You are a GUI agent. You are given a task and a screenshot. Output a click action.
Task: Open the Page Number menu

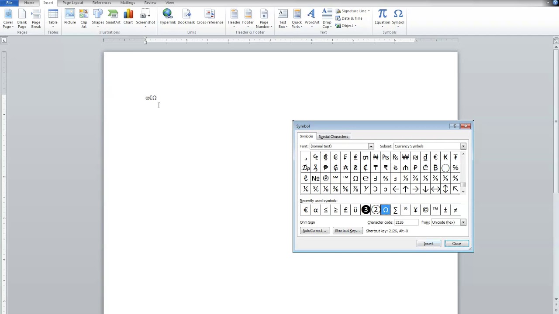coord(264,19)
